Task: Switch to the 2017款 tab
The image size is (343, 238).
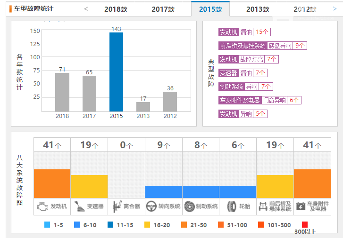Action: click(x=163, y=9)
